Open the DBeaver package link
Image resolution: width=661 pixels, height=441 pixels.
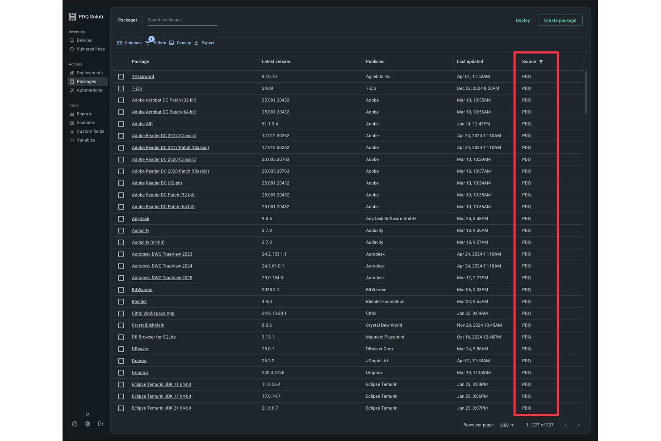coord(140,349)
